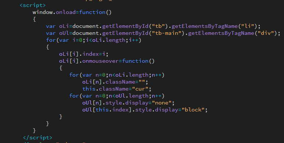
Task: Click oLi.length in the n loop
Action: tap(132, 75)
